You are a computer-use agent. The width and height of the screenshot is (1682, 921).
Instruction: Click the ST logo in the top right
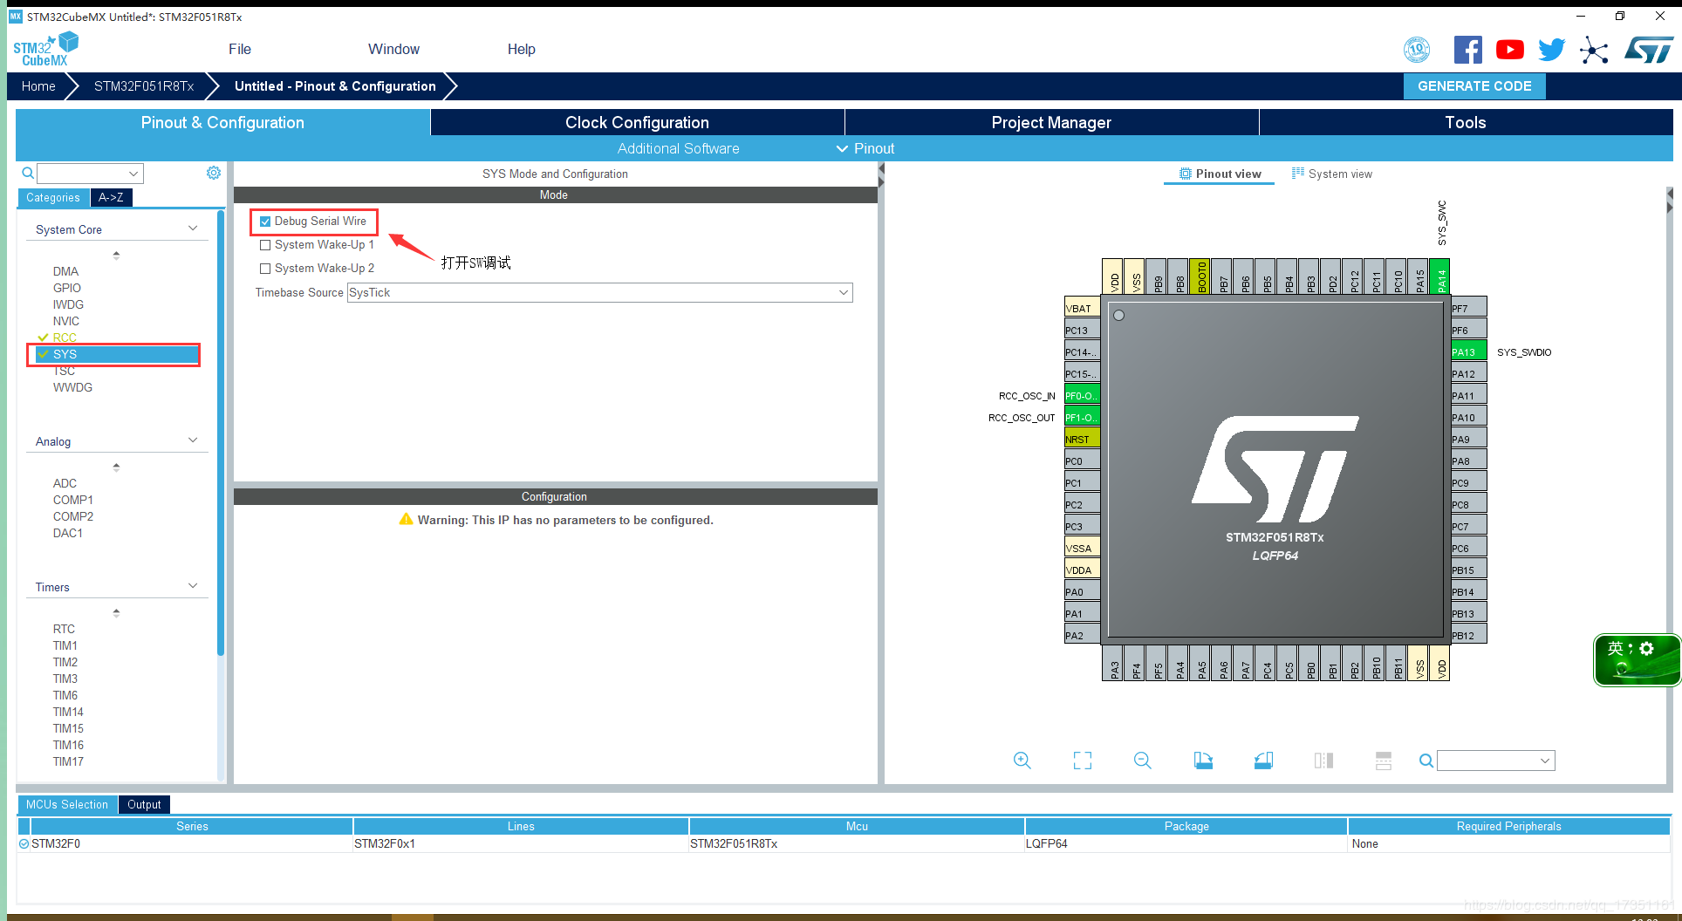[1649, 50]
